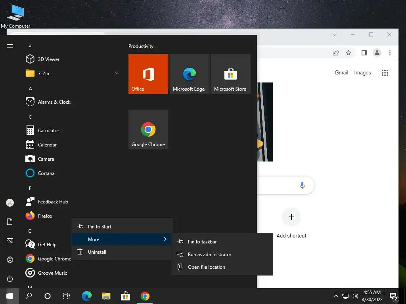
Task: Open Settings gear in Start sidebar
Action: [x=10, y=260]
